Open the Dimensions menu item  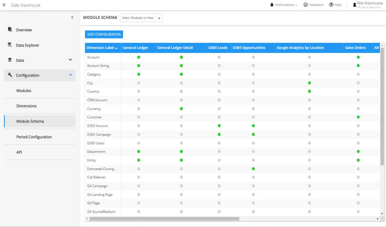pos(26,106)
